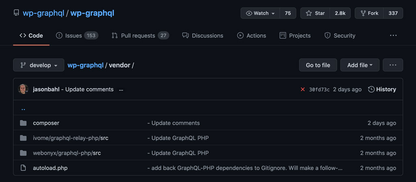The image size is (416, 182).
Task: Open the composer folder
Action: 46,123
